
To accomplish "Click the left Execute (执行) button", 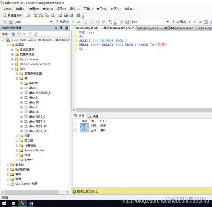I will pyautogui.click(x=63, y=22).
